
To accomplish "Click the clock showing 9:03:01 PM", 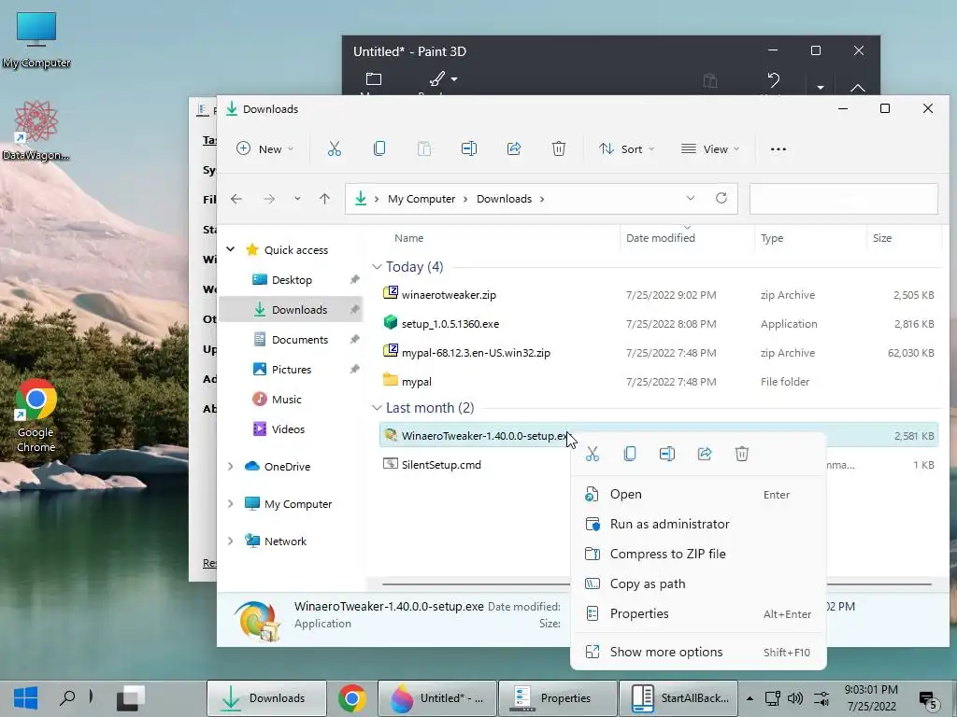I will [871, 690].
